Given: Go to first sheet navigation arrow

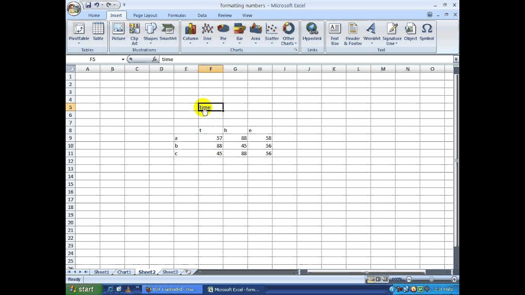Looking at the screenshot, I should (x=69, y=272).
